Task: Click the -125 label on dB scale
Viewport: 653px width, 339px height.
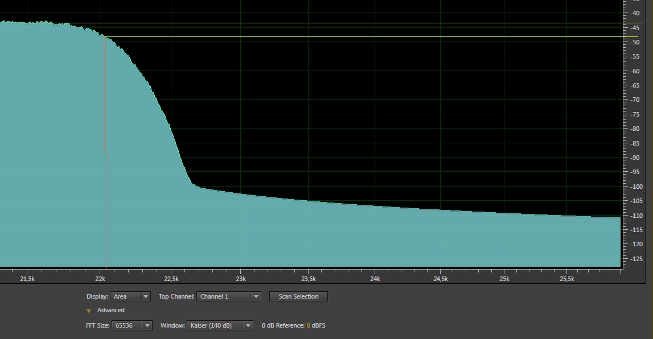Action: (636, 259)
